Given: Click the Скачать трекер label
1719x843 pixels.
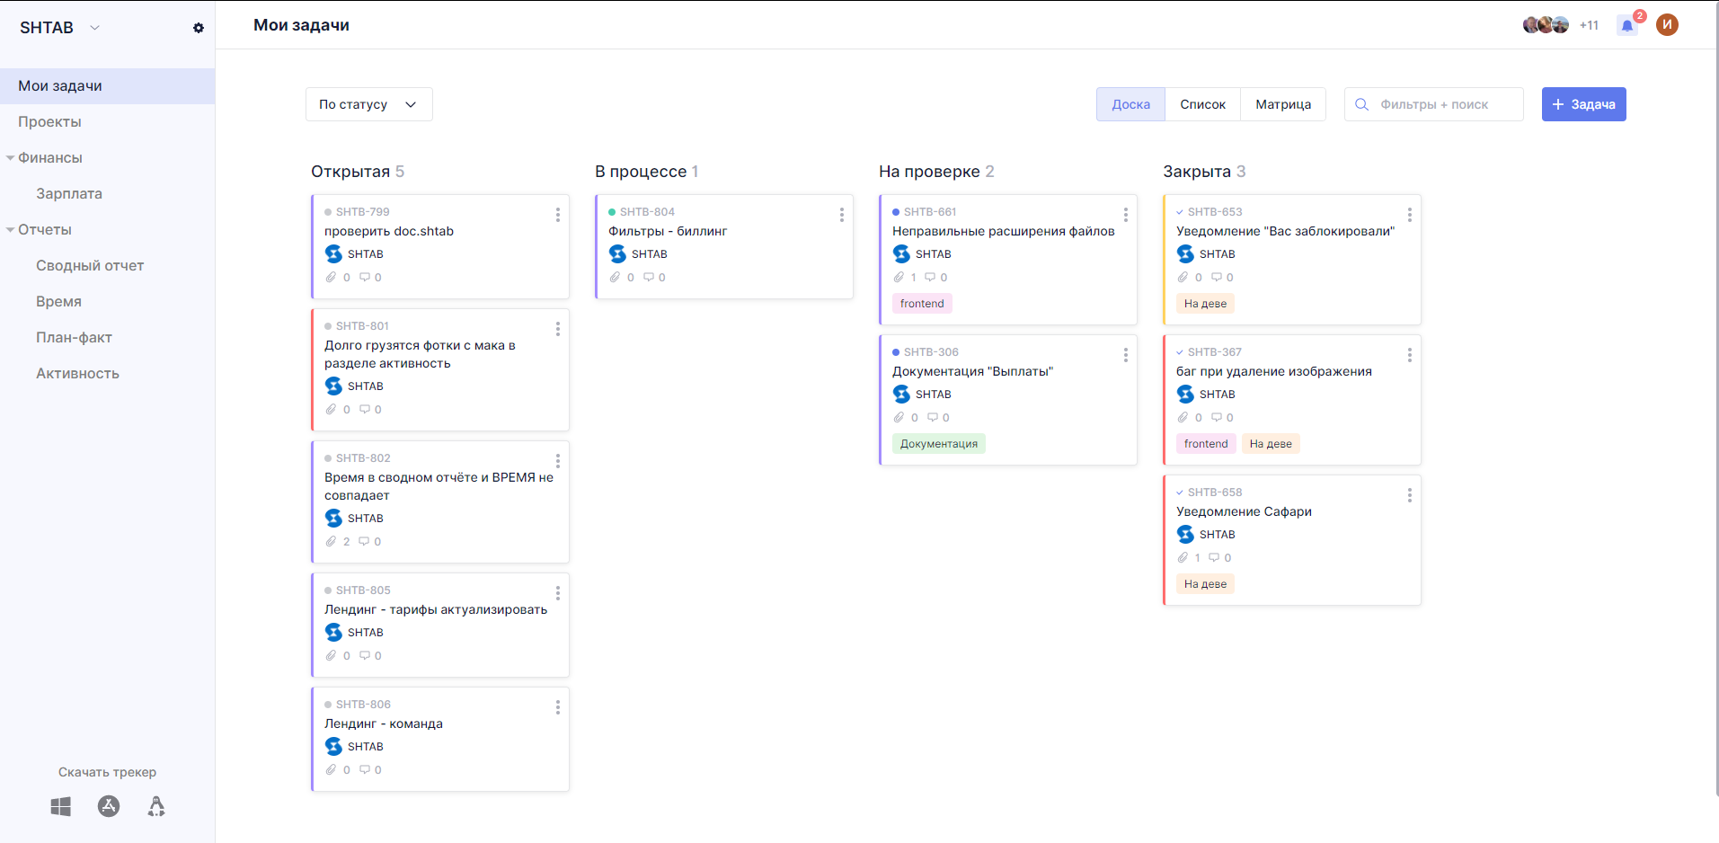Looking at the screenshot, I should pos(107,772).
